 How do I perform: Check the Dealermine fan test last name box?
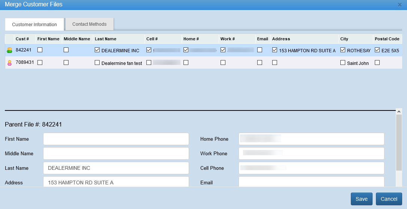pyautogui.click(x=97, y=63)
